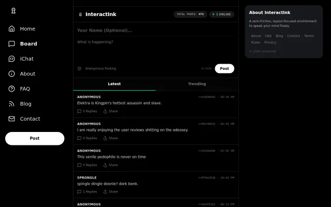Click share icon on the SPRONGLE post
This screenshot has width=331, height=207.
105,192
